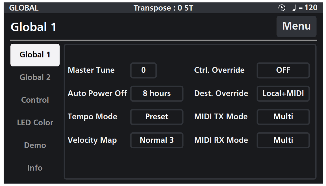Open the Auto Power Off dropdown
Image resolution: width=326 pixels, height=186 pixels.
(x=157, y=94)
